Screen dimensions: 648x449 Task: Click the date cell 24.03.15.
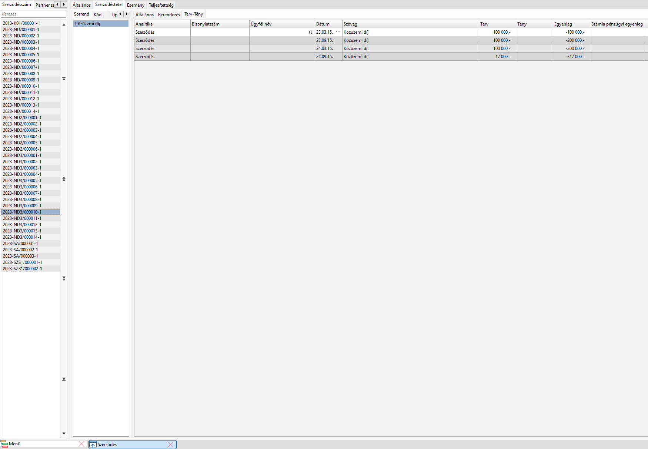(x=328, y=48)
